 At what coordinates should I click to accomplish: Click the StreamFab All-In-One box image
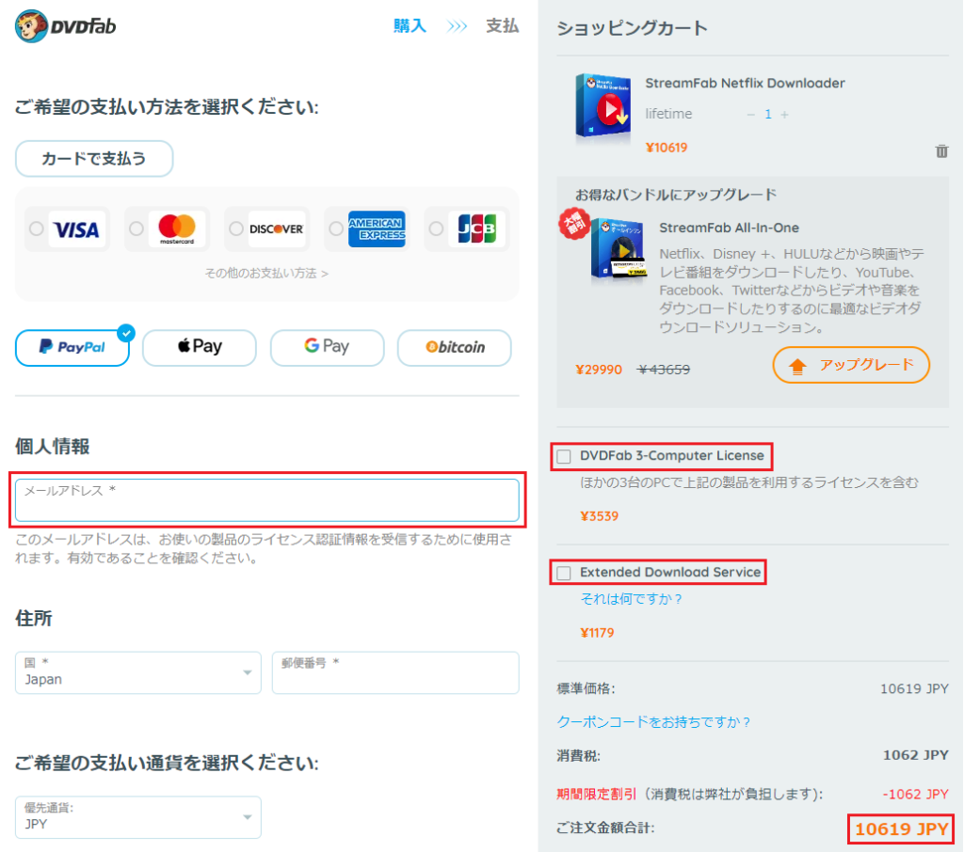(619, 249)
